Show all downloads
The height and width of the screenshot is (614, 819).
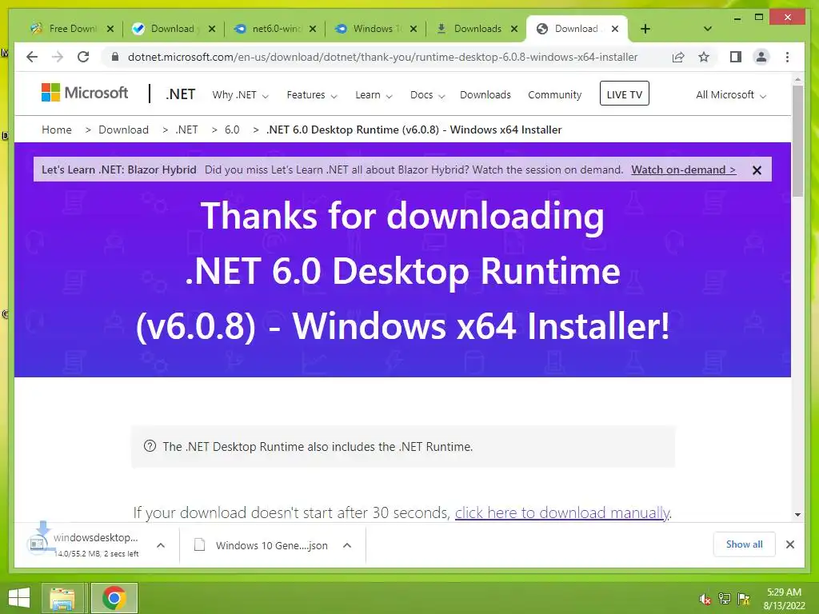tap(745, 544)
